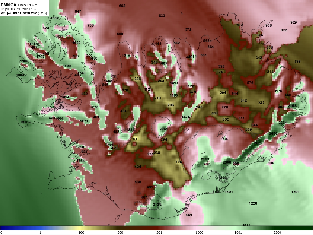Click the map value "849"
Screen dimensions: 313x235
[x=189, y=215]
